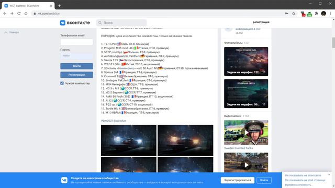Viewport: 335px width, 188px height.
Task: Open the bottom-left tank post image
Action: [129, 164]
